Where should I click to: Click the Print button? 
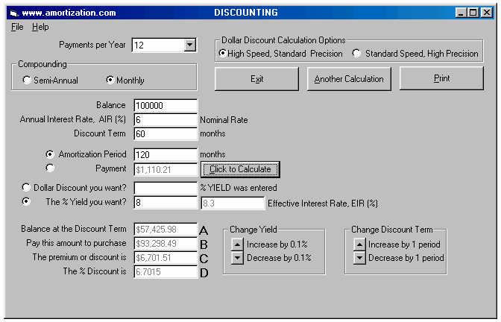click(441, 78)
